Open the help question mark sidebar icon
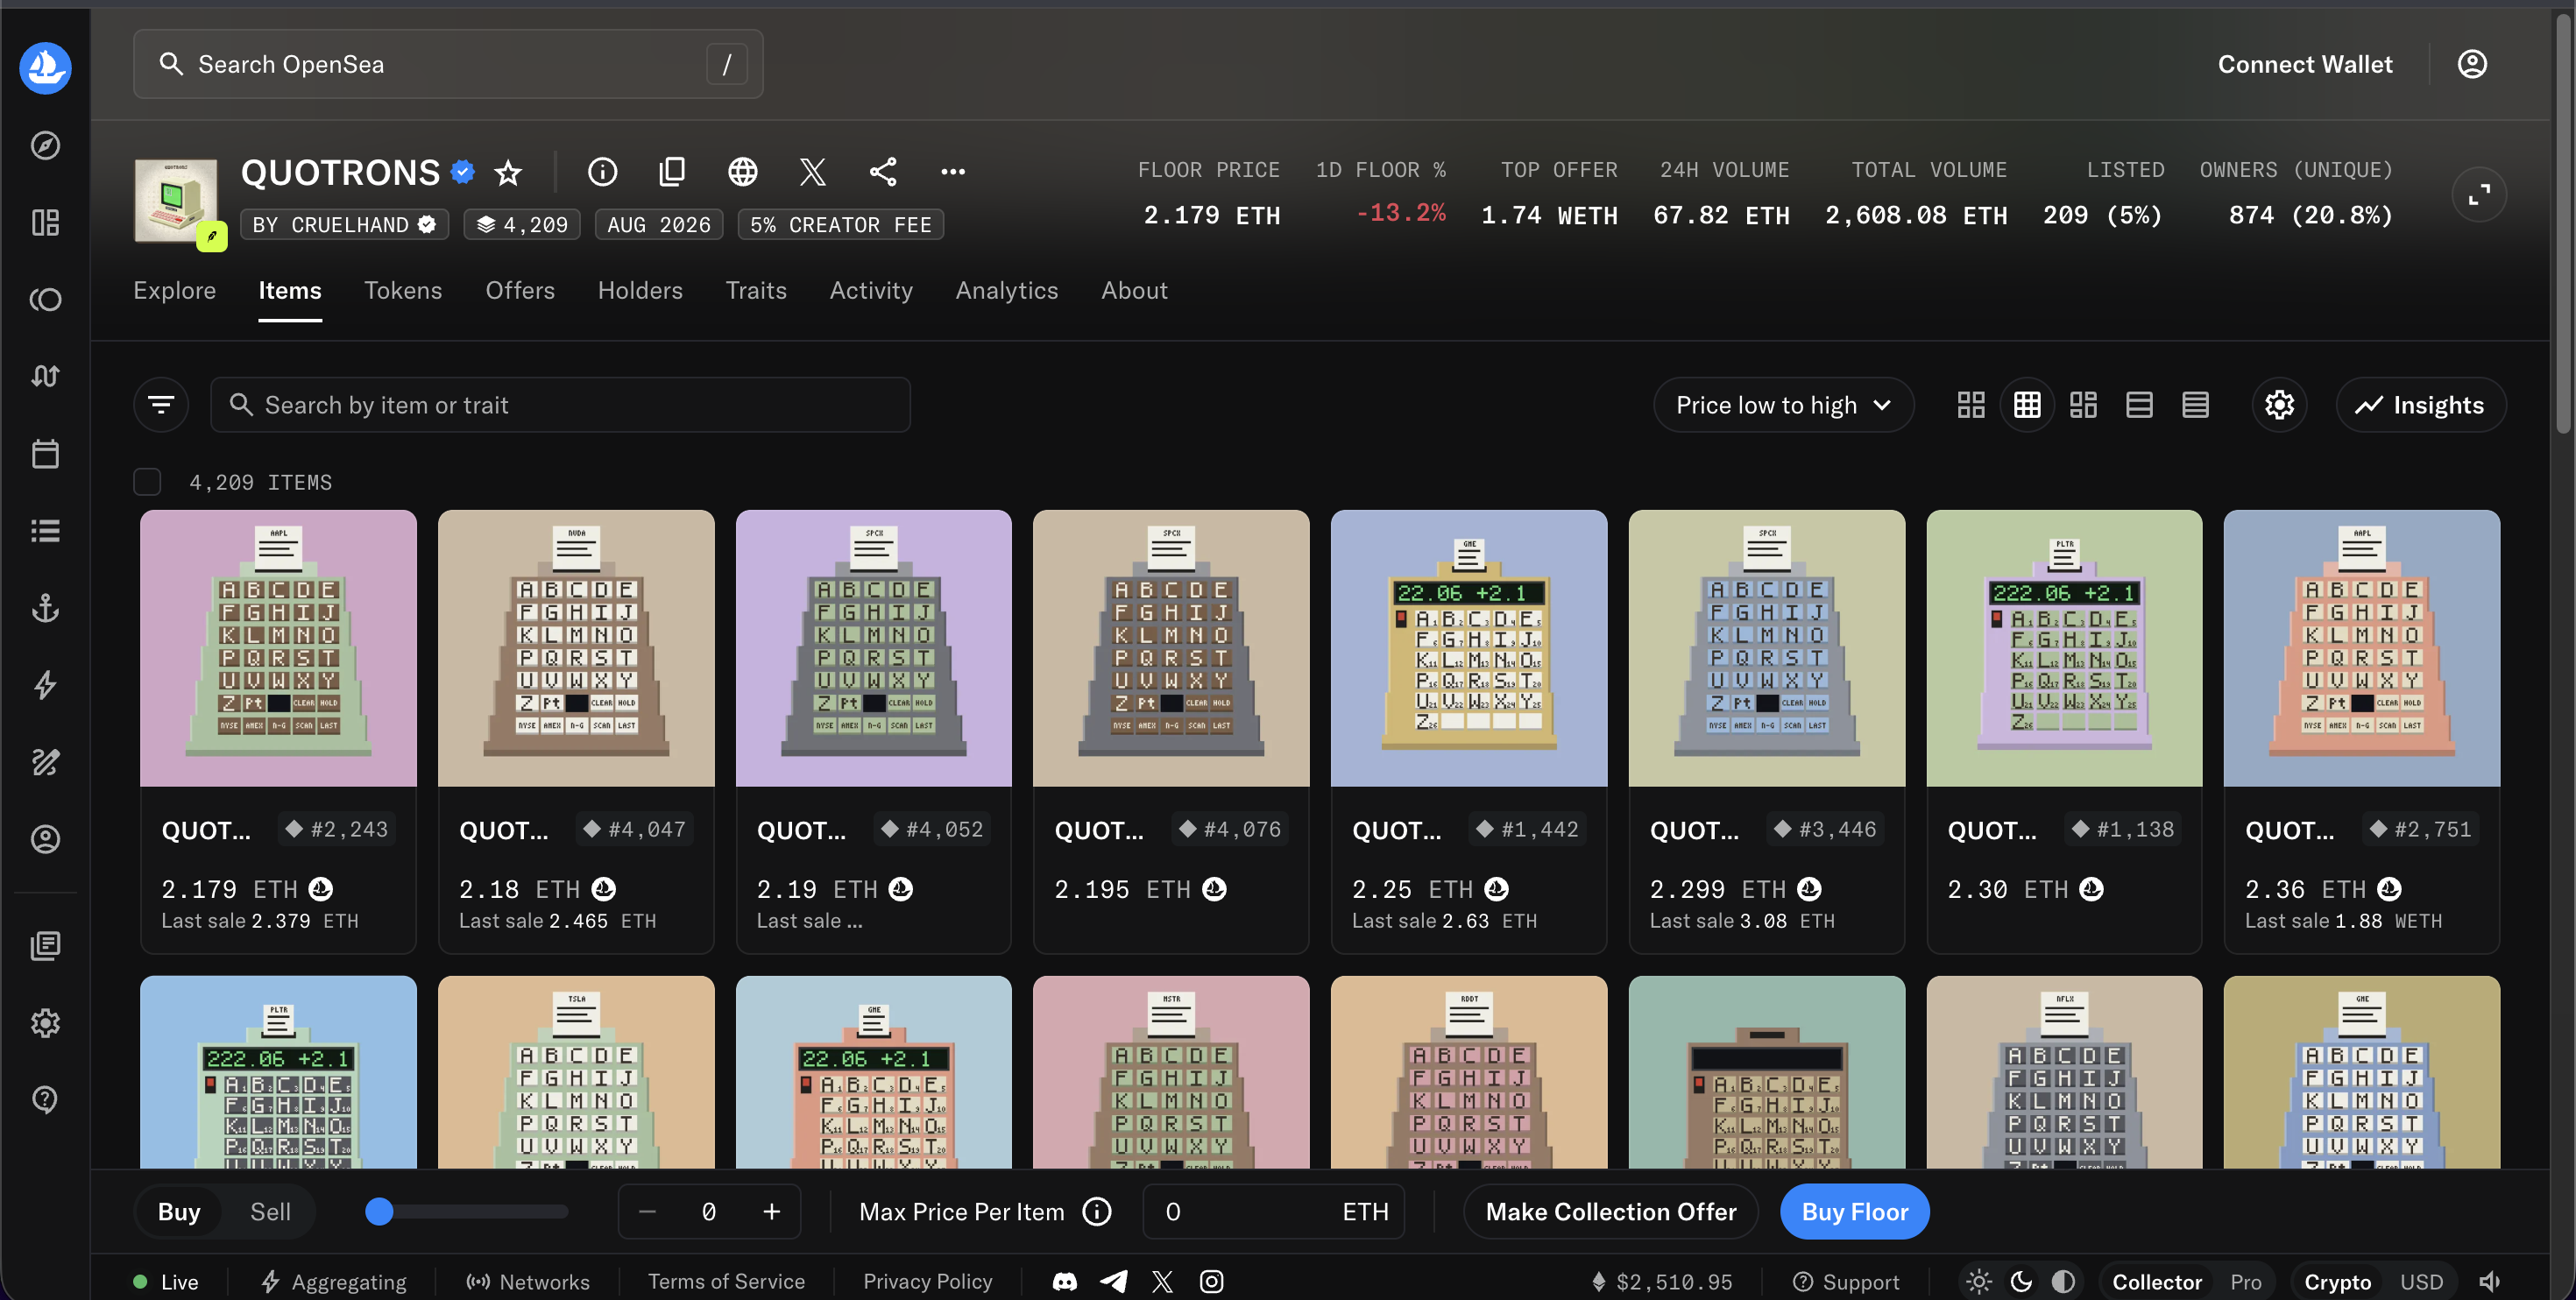 pos(45,1099)
